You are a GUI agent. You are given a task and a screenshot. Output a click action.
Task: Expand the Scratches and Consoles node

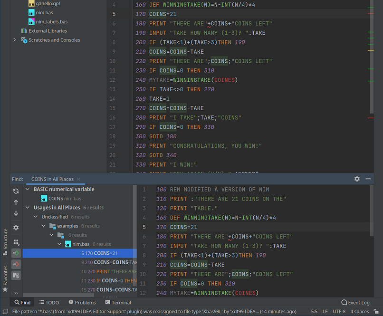[x=15, y=40]
